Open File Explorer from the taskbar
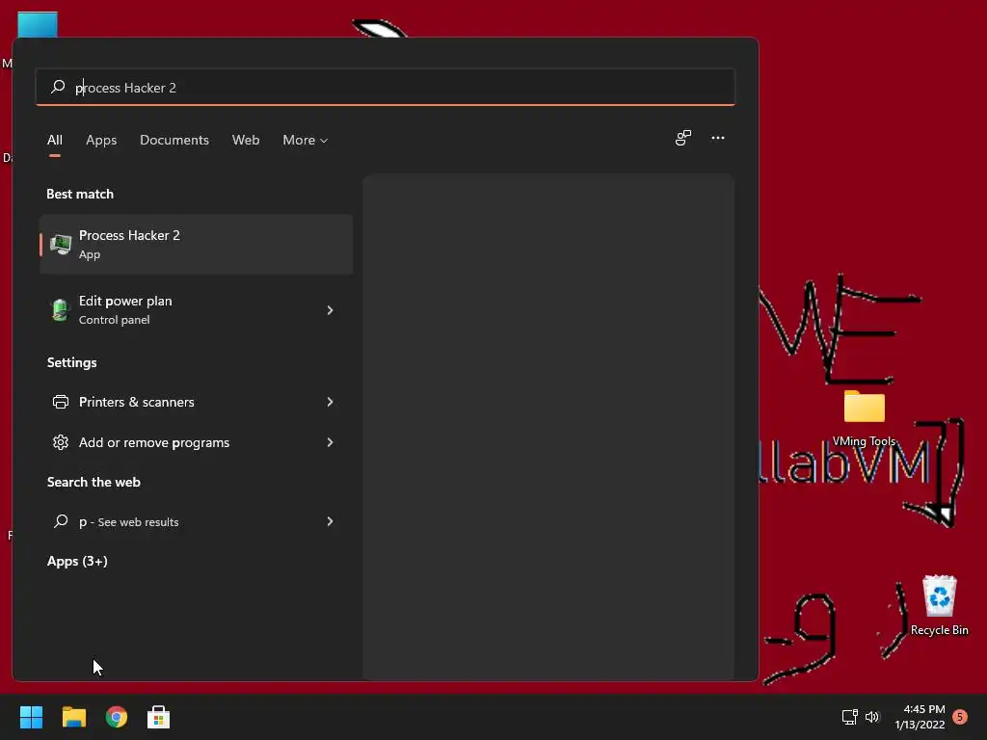This screenshot has height=740, width=987. 73,717
